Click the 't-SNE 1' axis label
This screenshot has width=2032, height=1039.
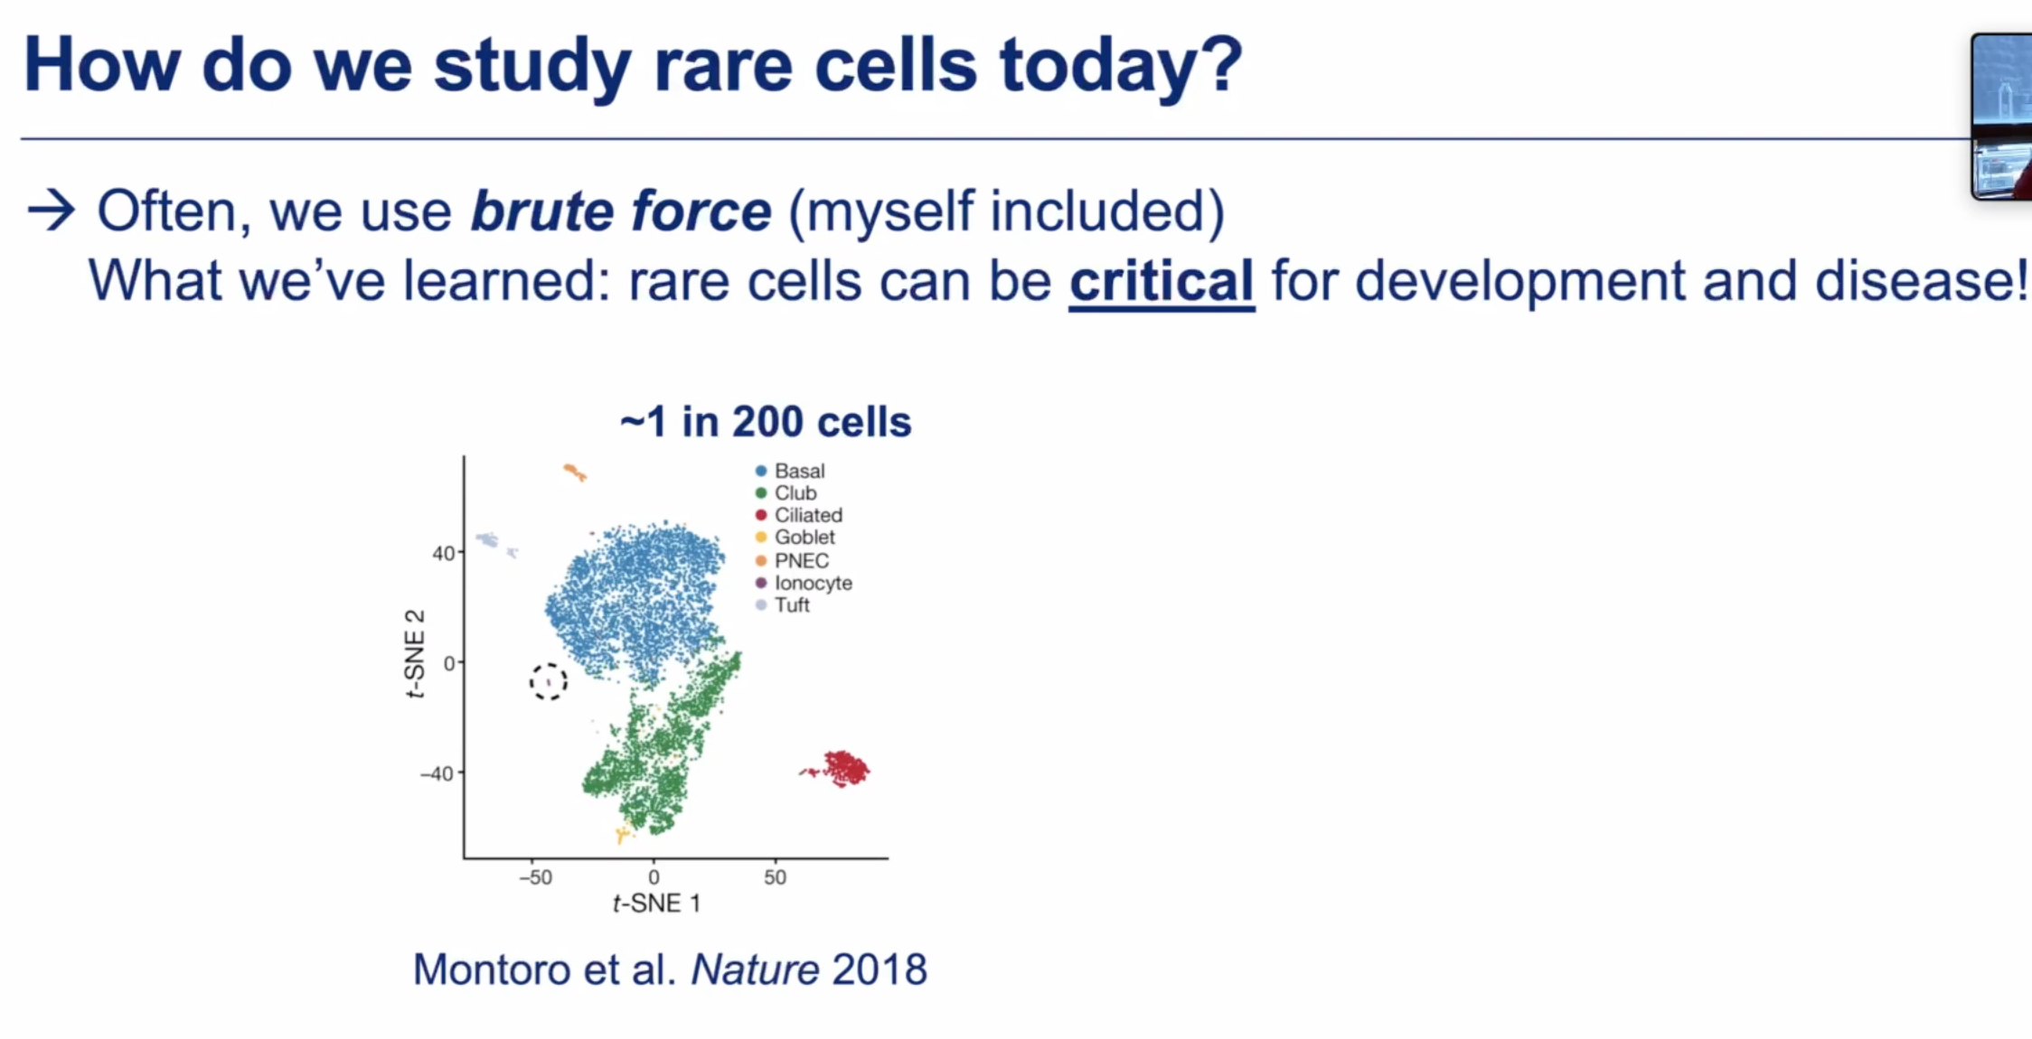pyautogui.click(x=656, y=903)
